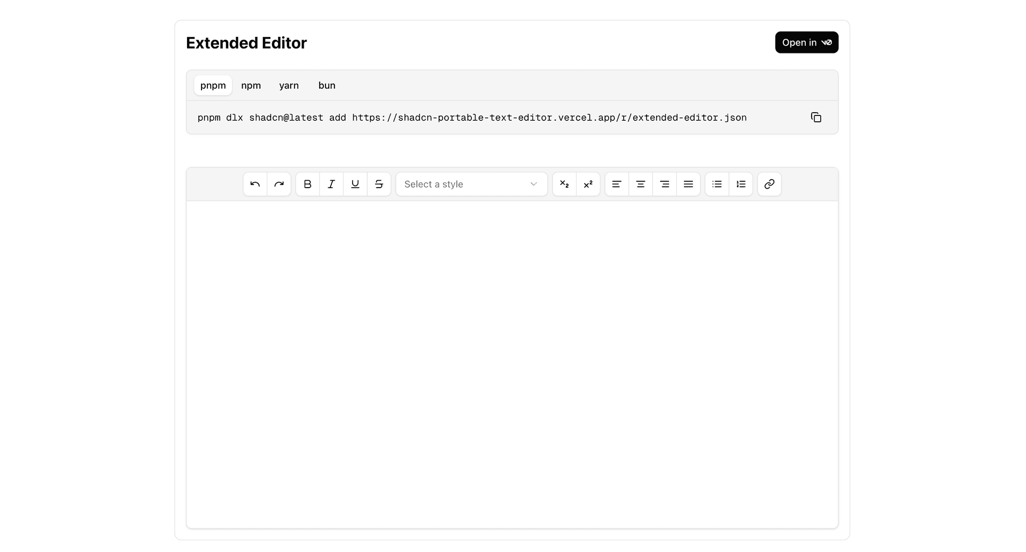Undo the last edit
Screen dimensions: 1026x552
coord(255,184)
